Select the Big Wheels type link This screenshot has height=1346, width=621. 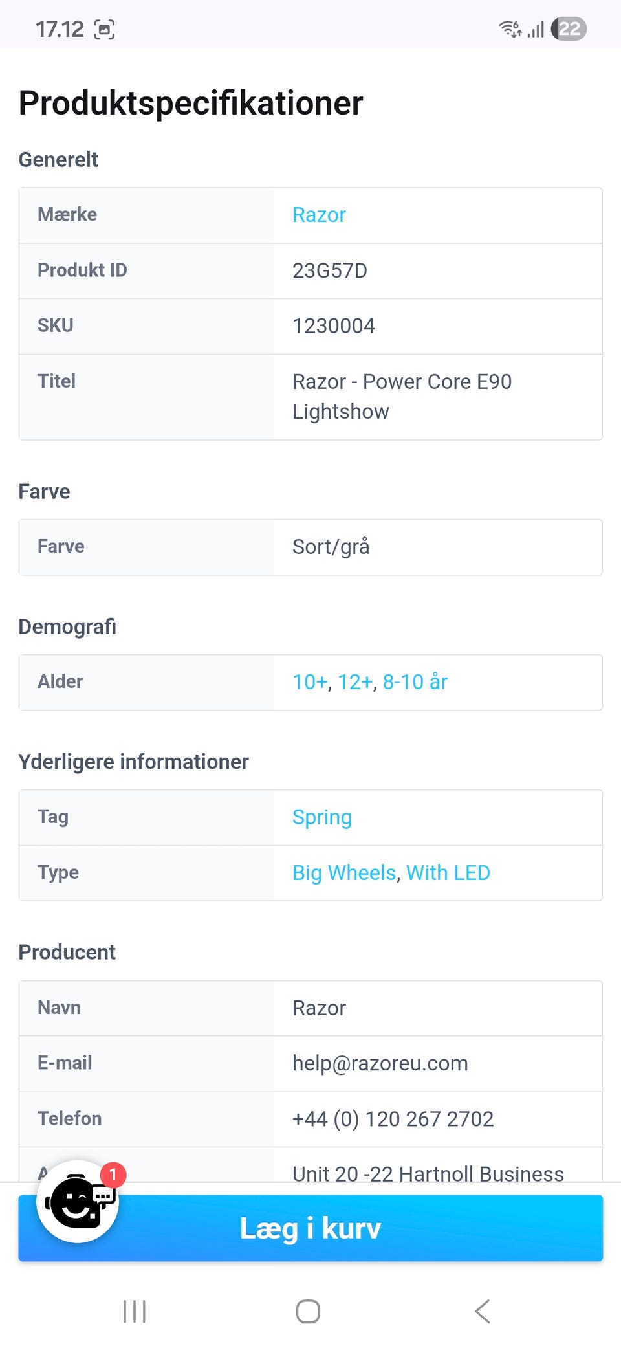(343, 873)
